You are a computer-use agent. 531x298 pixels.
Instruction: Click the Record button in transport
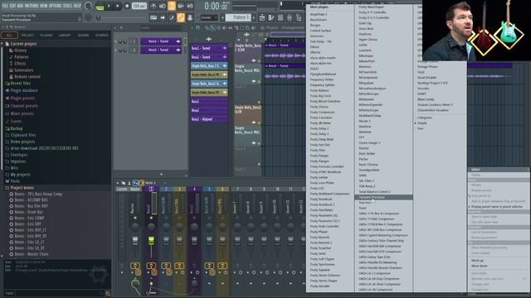click(127, 6)
